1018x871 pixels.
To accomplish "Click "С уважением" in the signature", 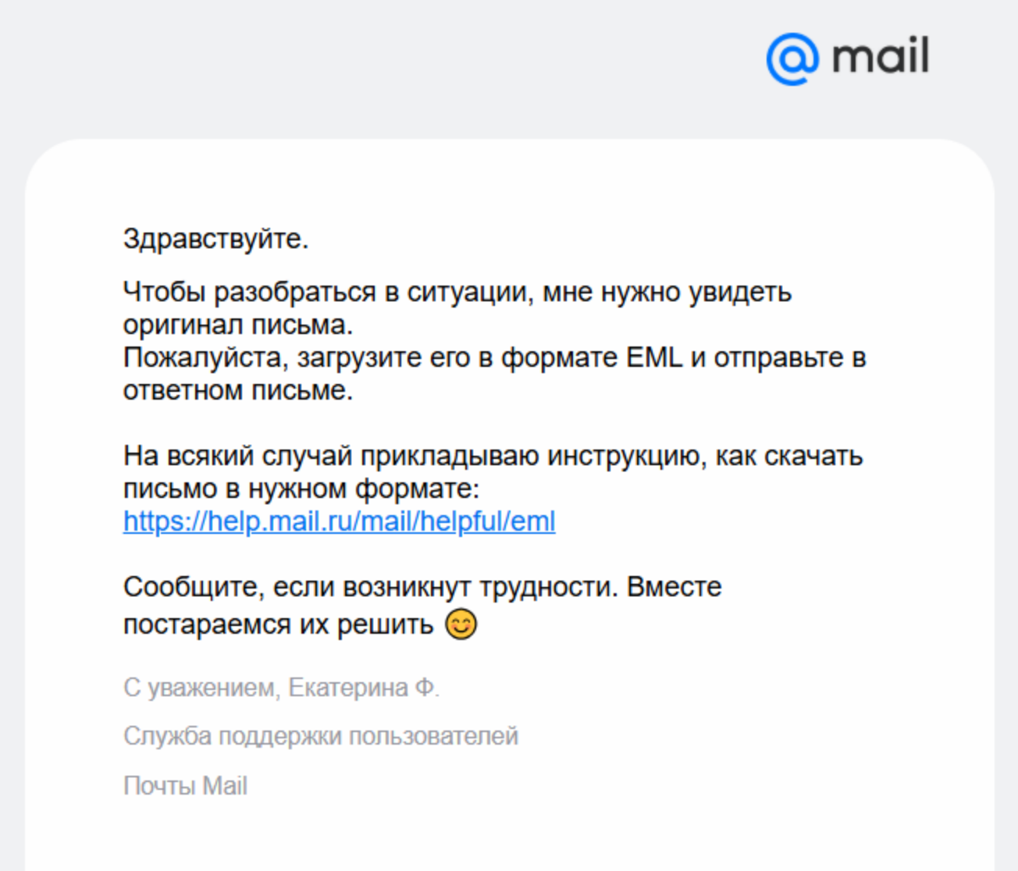I will [x=199, y=688].
